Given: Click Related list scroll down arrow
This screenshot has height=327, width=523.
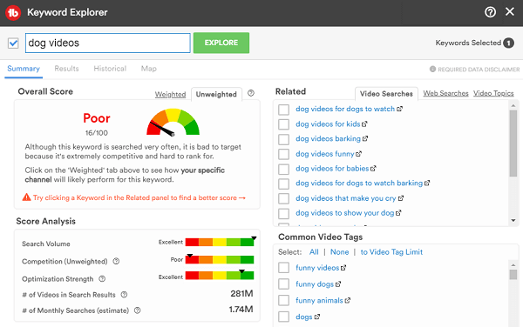Looking at the screenshot, I should 513,220.
